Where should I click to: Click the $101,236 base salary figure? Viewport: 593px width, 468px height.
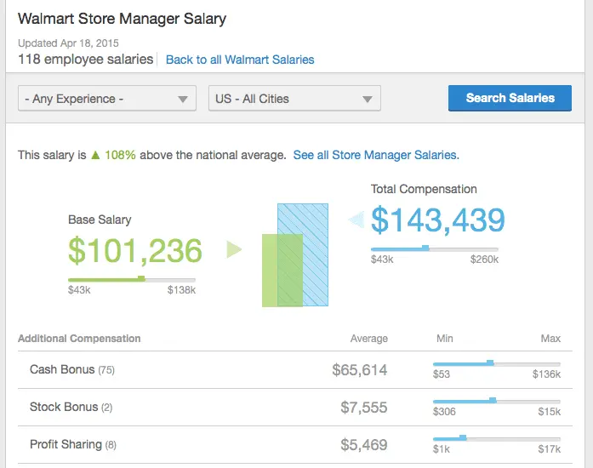pyautogui.click(x=135, y=250)
